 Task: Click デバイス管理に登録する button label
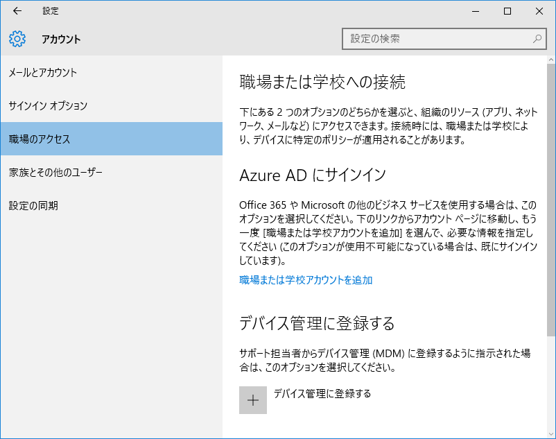pyautogui.click(x=322, y=394)
